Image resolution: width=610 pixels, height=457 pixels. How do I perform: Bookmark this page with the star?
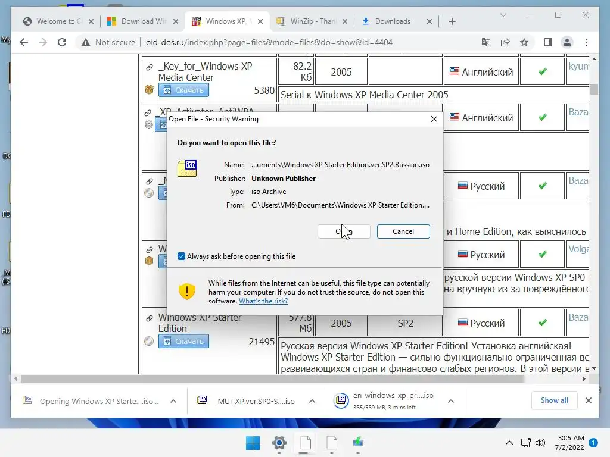[x=524, y=42]
